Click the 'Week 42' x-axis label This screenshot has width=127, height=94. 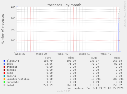point(106,54)
